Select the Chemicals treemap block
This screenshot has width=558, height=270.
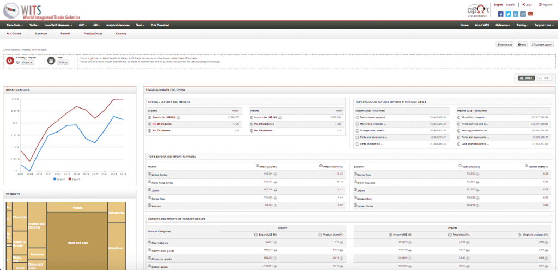(20, 217)
